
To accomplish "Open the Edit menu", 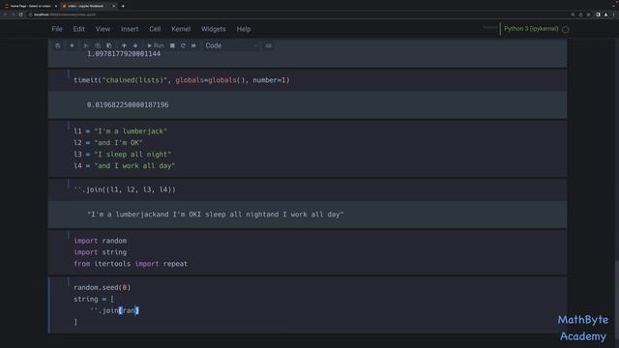I will tap(78, 29).
